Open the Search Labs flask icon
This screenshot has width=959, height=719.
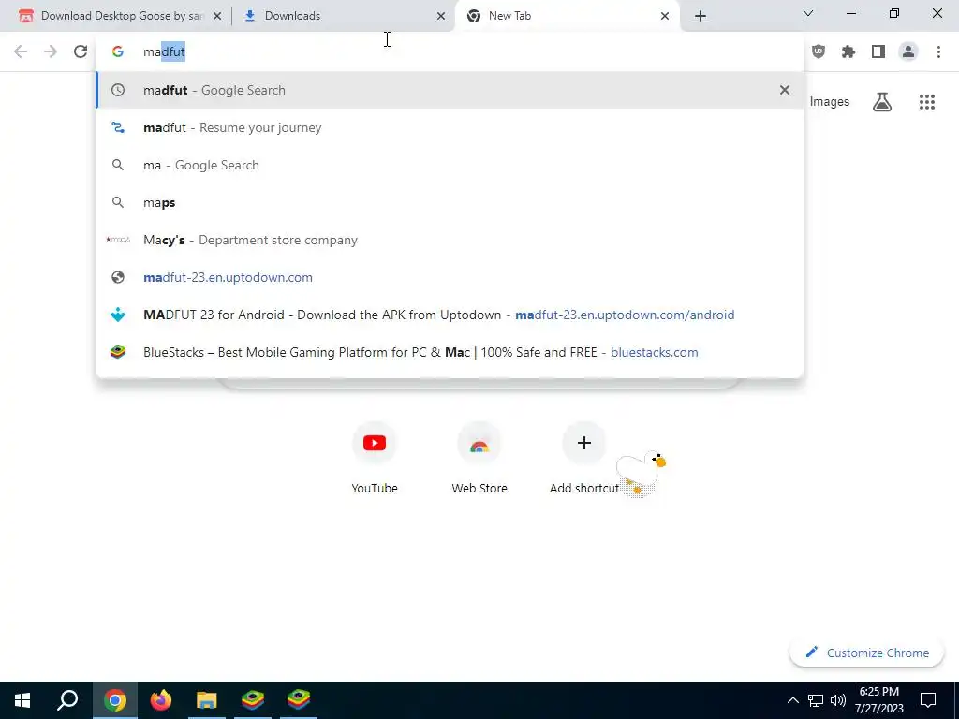point(882,101)
